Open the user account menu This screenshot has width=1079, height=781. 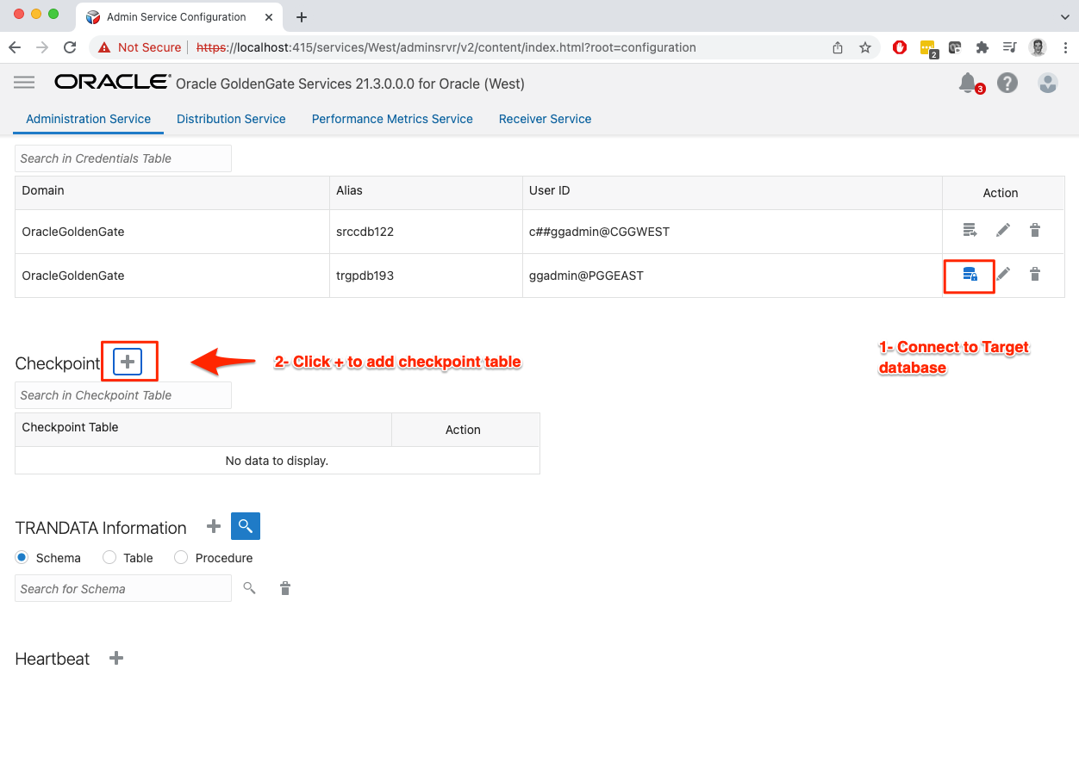point(1047,83)
